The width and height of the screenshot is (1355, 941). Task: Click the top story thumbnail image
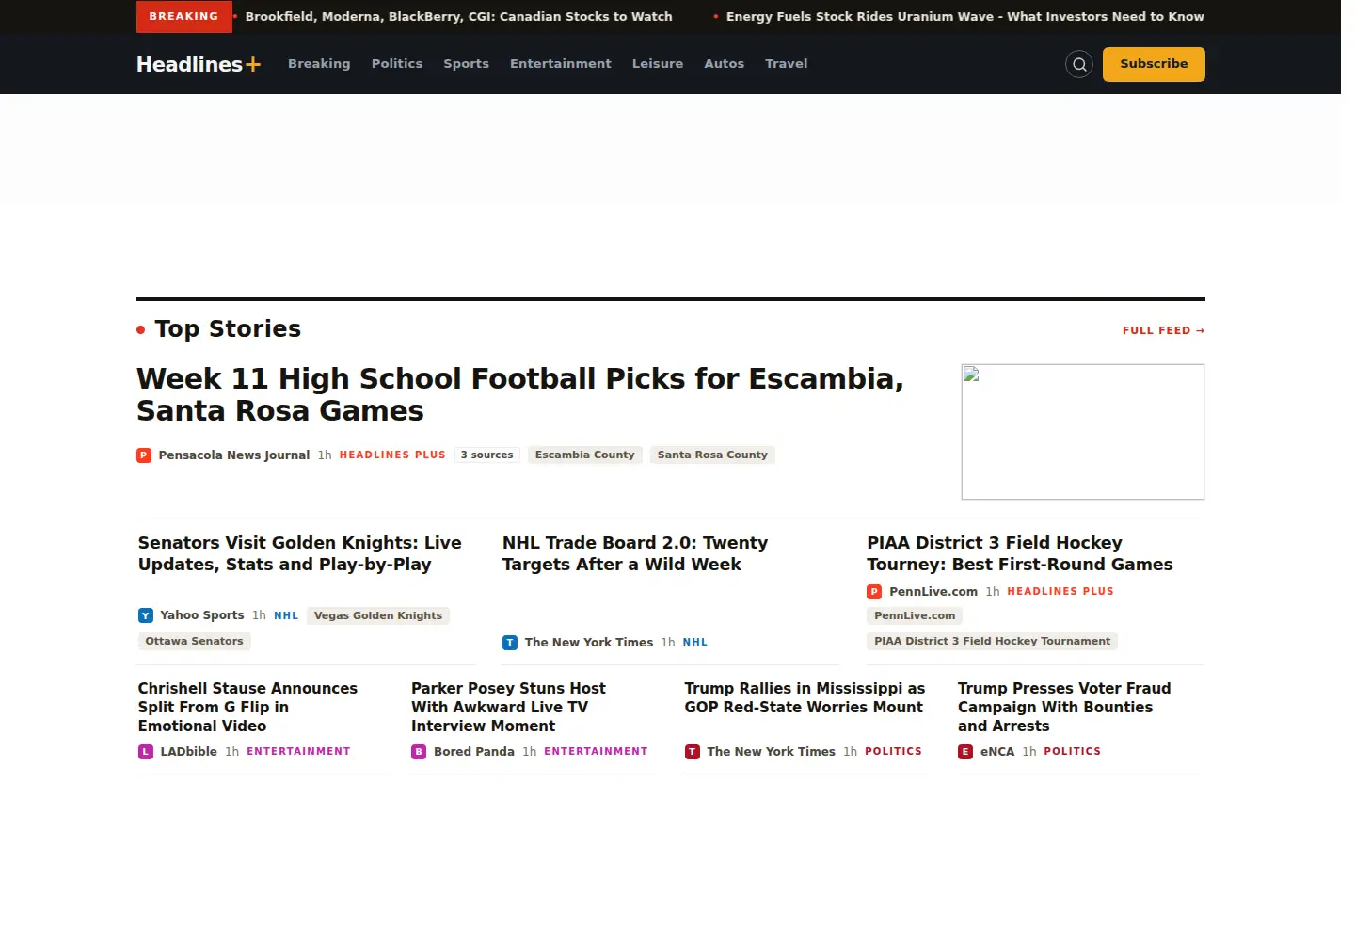[x=1083, y=432]
